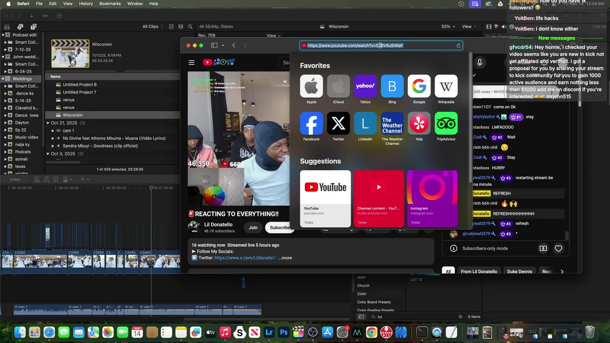Screen dimensions: 610x343
Task: Open viewer View dropdown menu
Action: coord(469,27)
